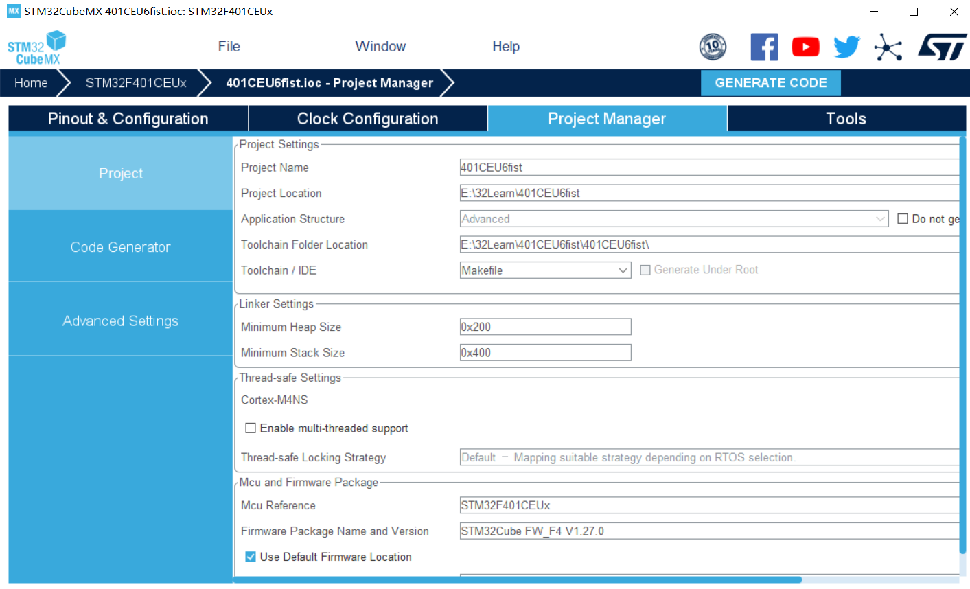Click the vertical scrollbar on right

962,345
